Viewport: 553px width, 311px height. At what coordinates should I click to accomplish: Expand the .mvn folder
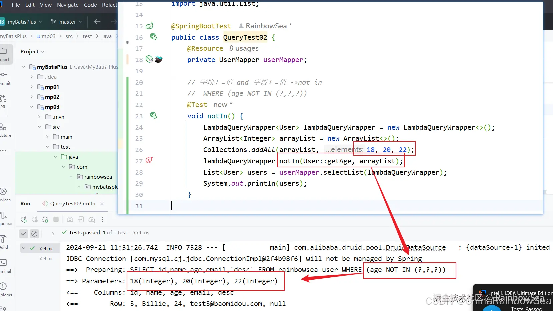pyautogui.click(x=39, y=117)
